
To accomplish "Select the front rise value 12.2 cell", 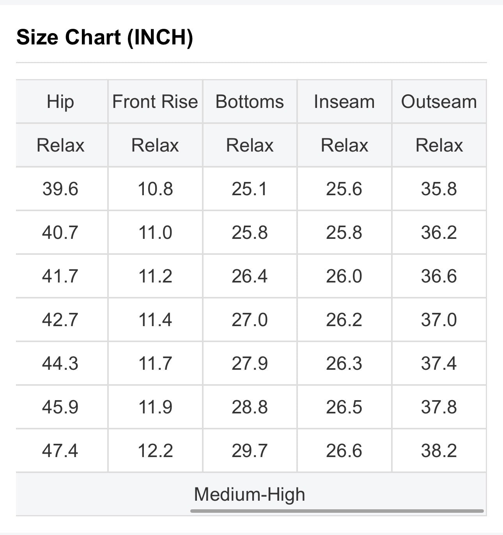I will (155, 451).
